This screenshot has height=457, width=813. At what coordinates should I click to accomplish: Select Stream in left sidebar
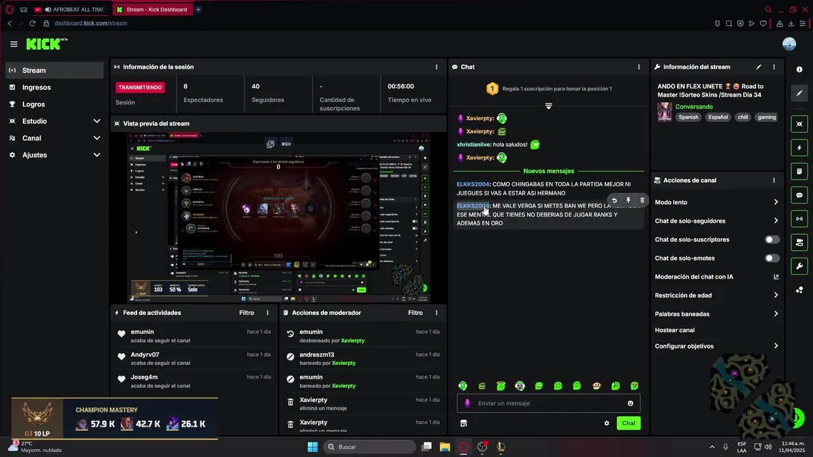tap(54, 70)
